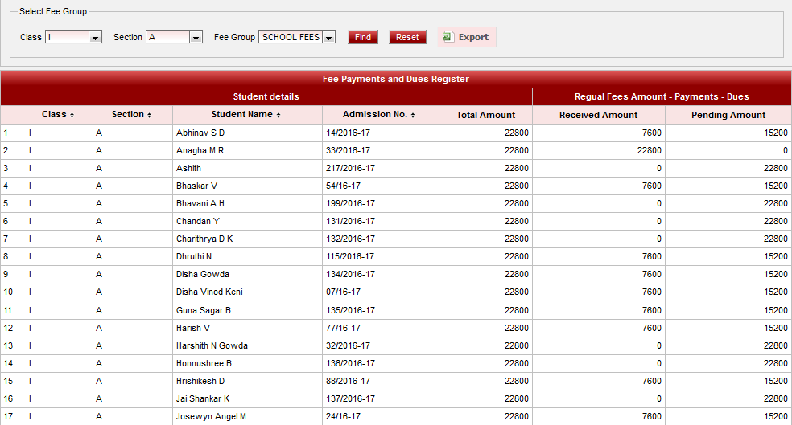Image resolution: width=792 pixels, height=425 pixels.
Task: Click Josewyn Angel M student entry
Action: [211, 416]
